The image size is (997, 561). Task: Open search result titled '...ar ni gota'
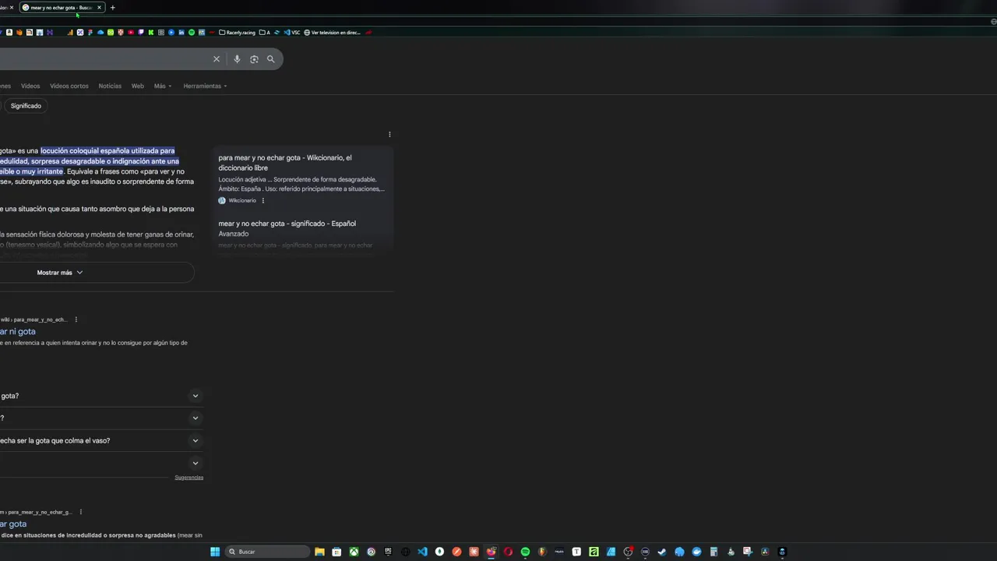tap(17, 331)
